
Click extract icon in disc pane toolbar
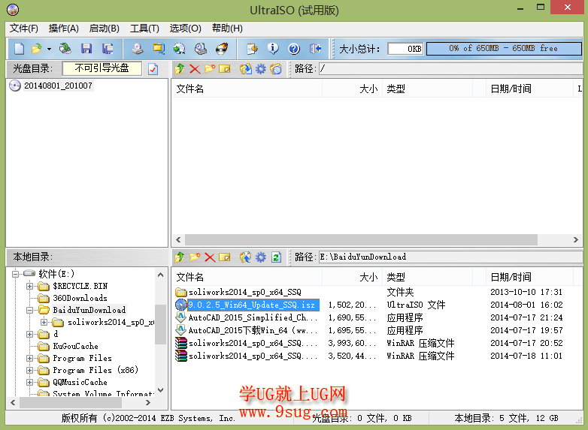[x=246, y=69]
